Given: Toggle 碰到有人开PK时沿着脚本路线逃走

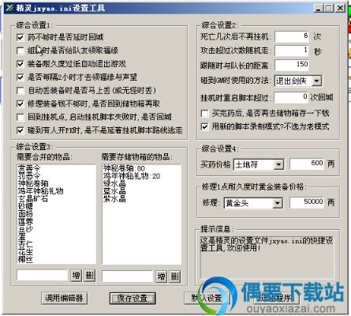Looking at the screenshot, I should [21, 130].
